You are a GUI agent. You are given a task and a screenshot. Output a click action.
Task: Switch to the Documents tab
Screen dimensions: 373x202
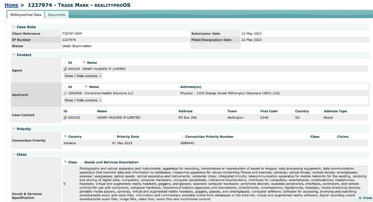coord(57,15)
